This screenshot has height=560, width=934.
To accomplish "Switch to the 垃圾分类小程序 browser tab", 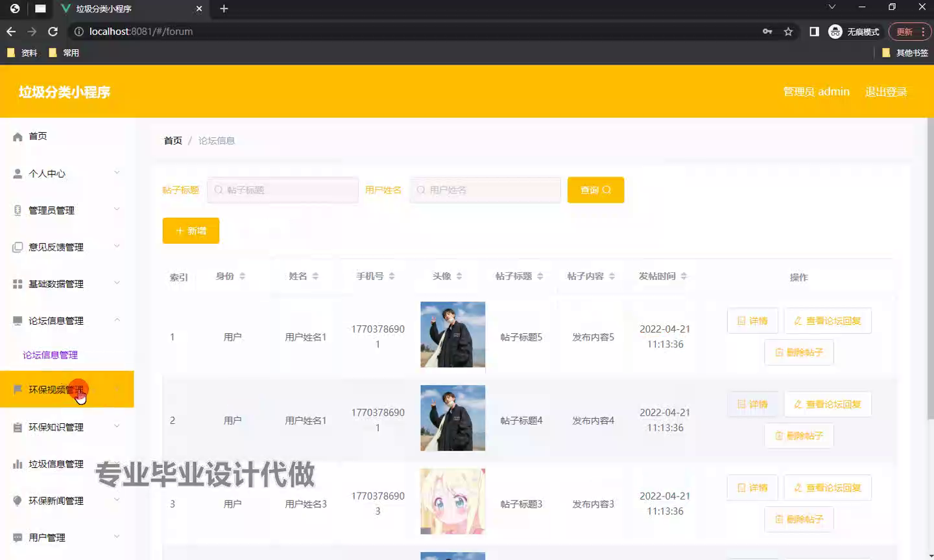I will (x=132, y=8).
